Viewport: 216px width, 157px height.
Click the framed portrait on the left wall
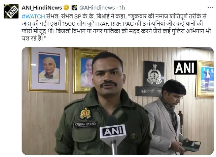pos(48,69)
